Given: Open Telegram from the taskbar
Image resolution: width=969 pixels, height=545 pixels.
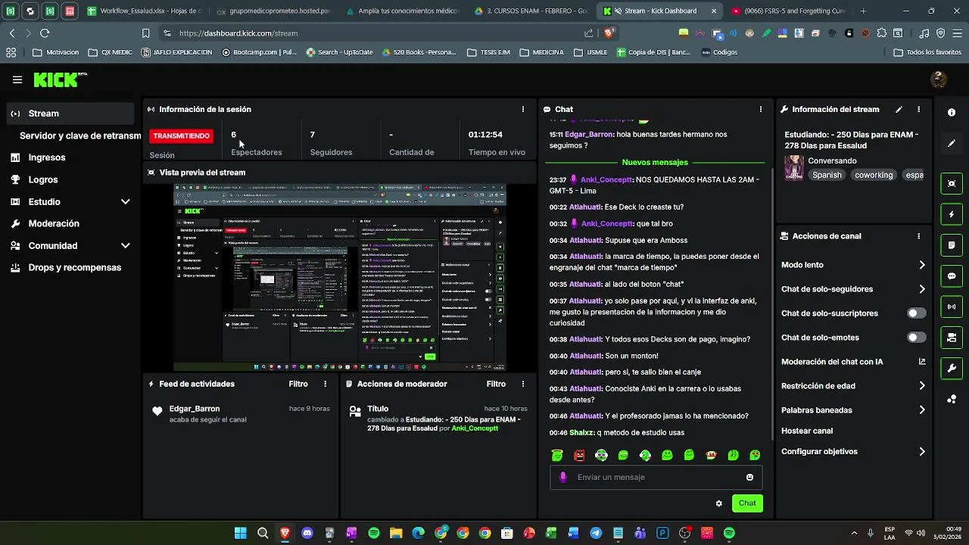Looking at the screenshot, I should (x=596, y=533).
